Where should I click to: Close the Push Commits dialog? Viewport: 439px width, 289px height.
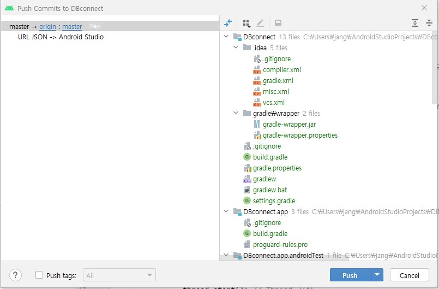[x=424, y=8]
